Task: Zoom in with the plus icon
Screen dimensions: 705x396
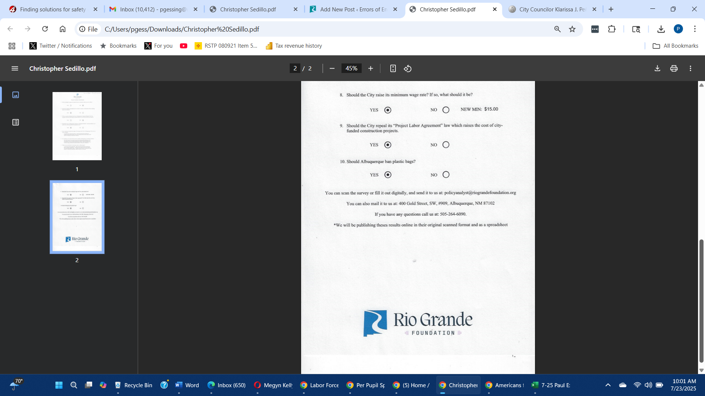Action: 370,69
